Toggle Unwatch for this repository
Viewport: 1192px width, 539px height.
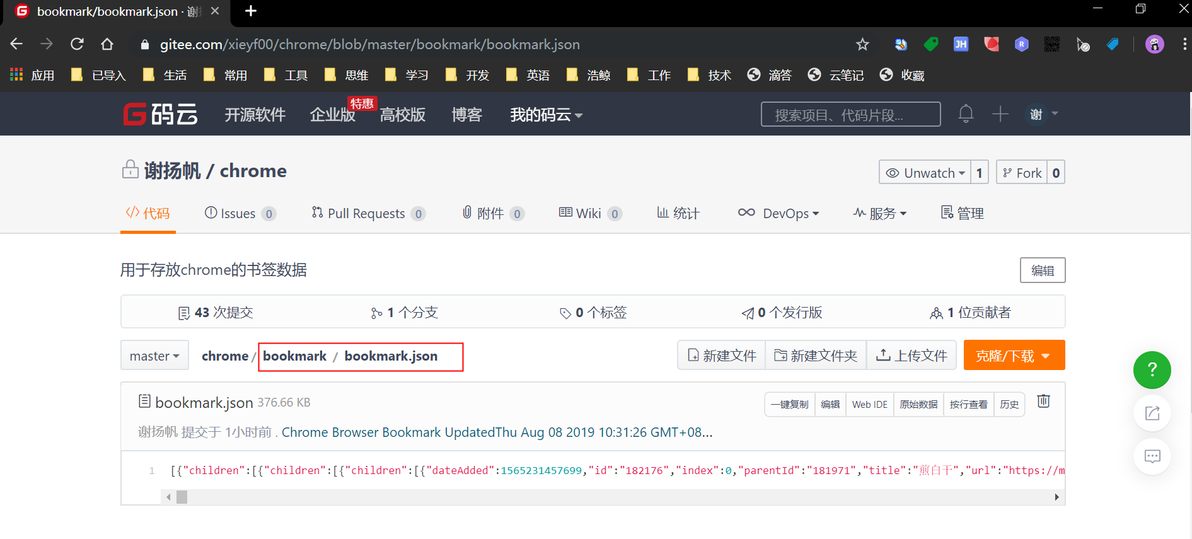click(925, 173)
